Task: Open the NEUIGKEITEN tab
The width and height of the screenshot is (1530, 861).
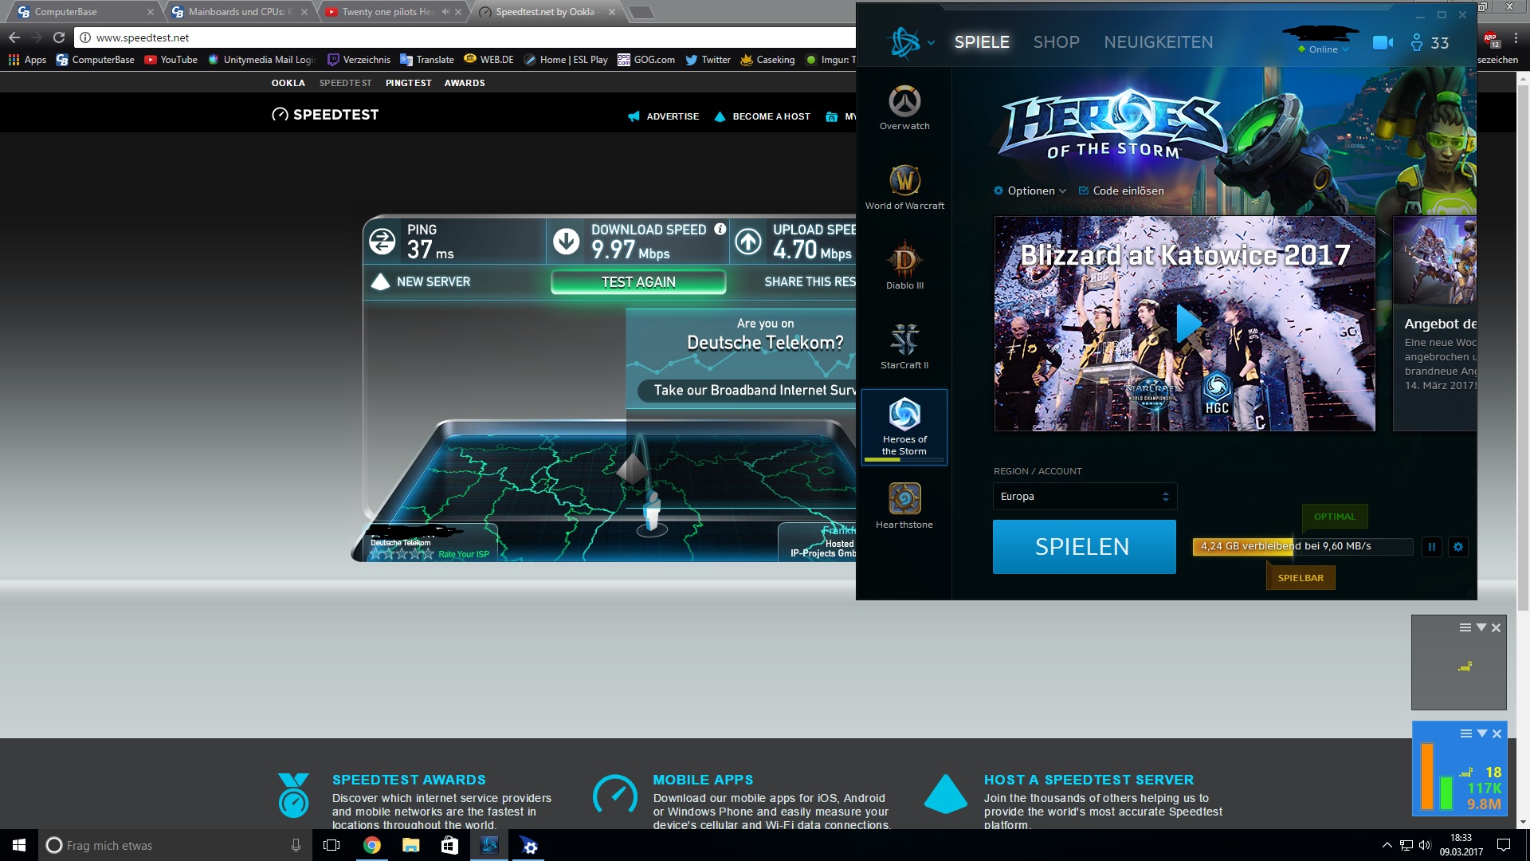Action: pos(1158,42)
